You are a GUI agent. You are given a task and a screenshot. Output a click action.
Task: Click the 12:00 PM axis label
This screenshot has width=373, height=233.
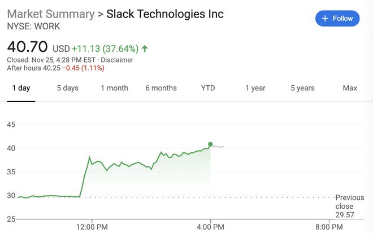click(x=92, y=226)
